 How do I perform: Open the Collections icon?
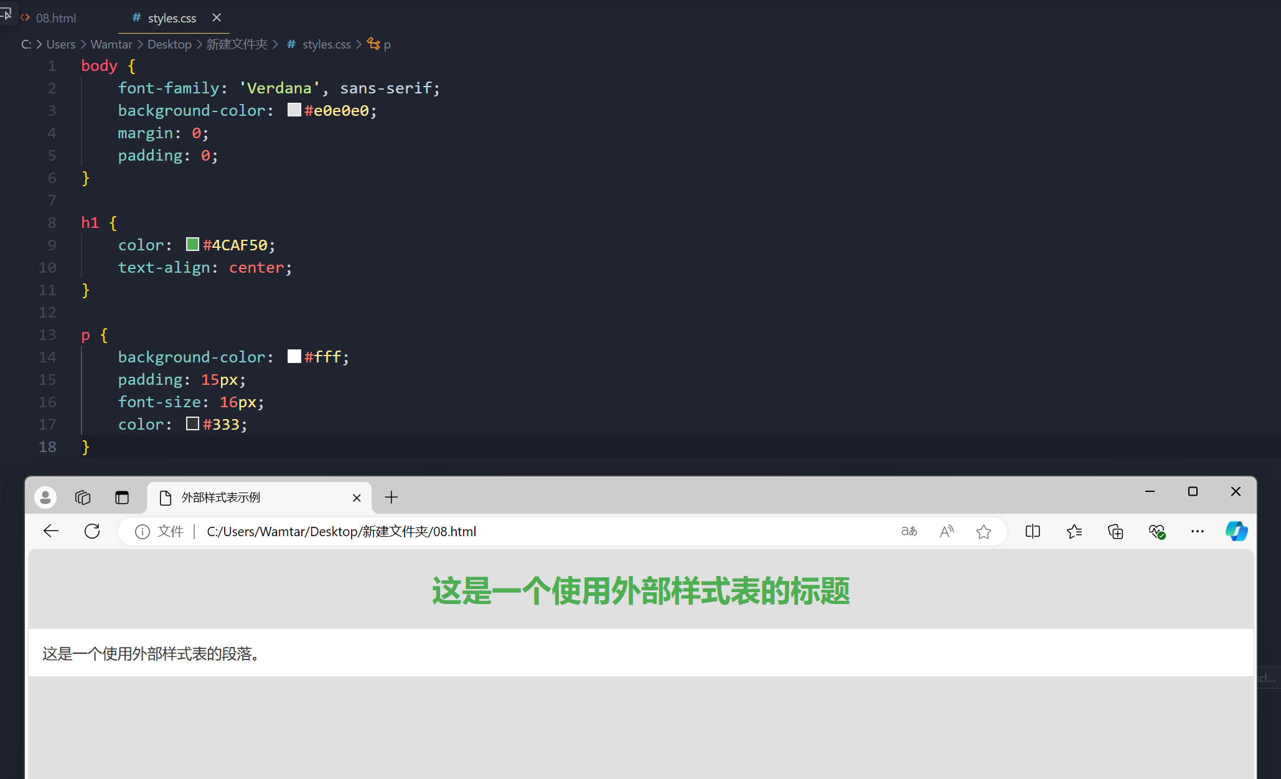(1115, 531)
